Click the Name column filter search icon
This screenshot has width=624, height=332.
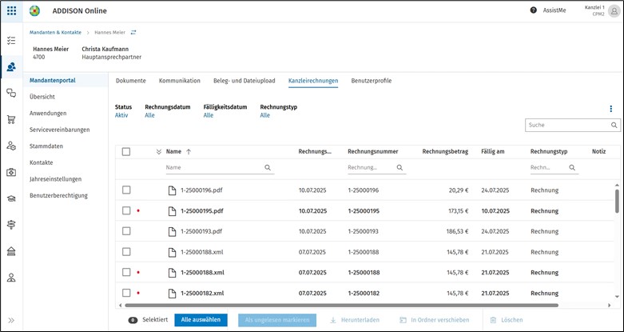click(268, 168)
